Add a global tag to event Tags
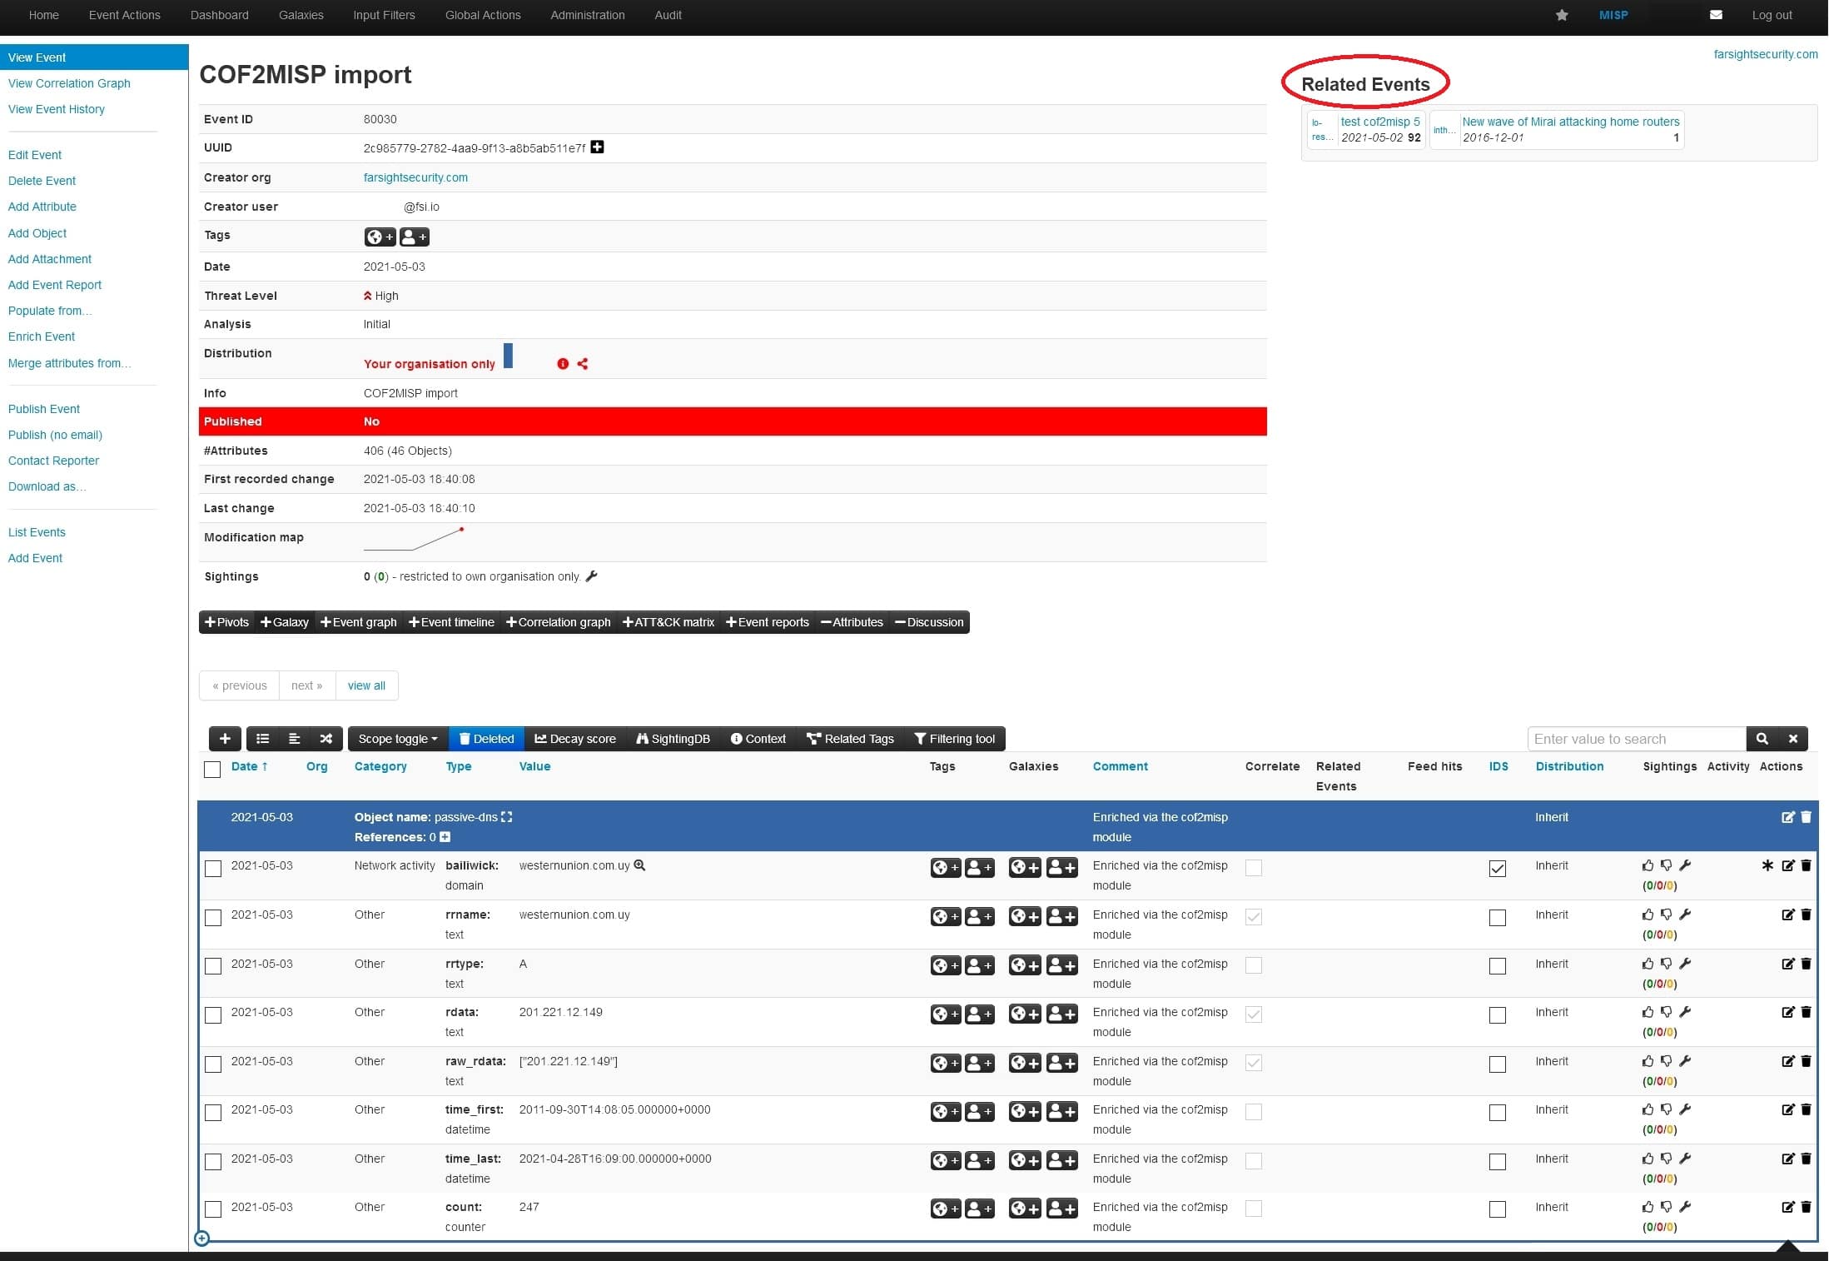1829x1261 pixels. click(x=380, y=237)
